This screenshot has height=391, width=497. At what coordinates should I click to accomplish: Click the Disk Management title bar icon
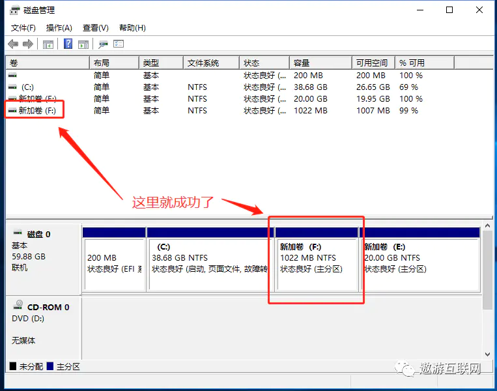click(14, 10)
